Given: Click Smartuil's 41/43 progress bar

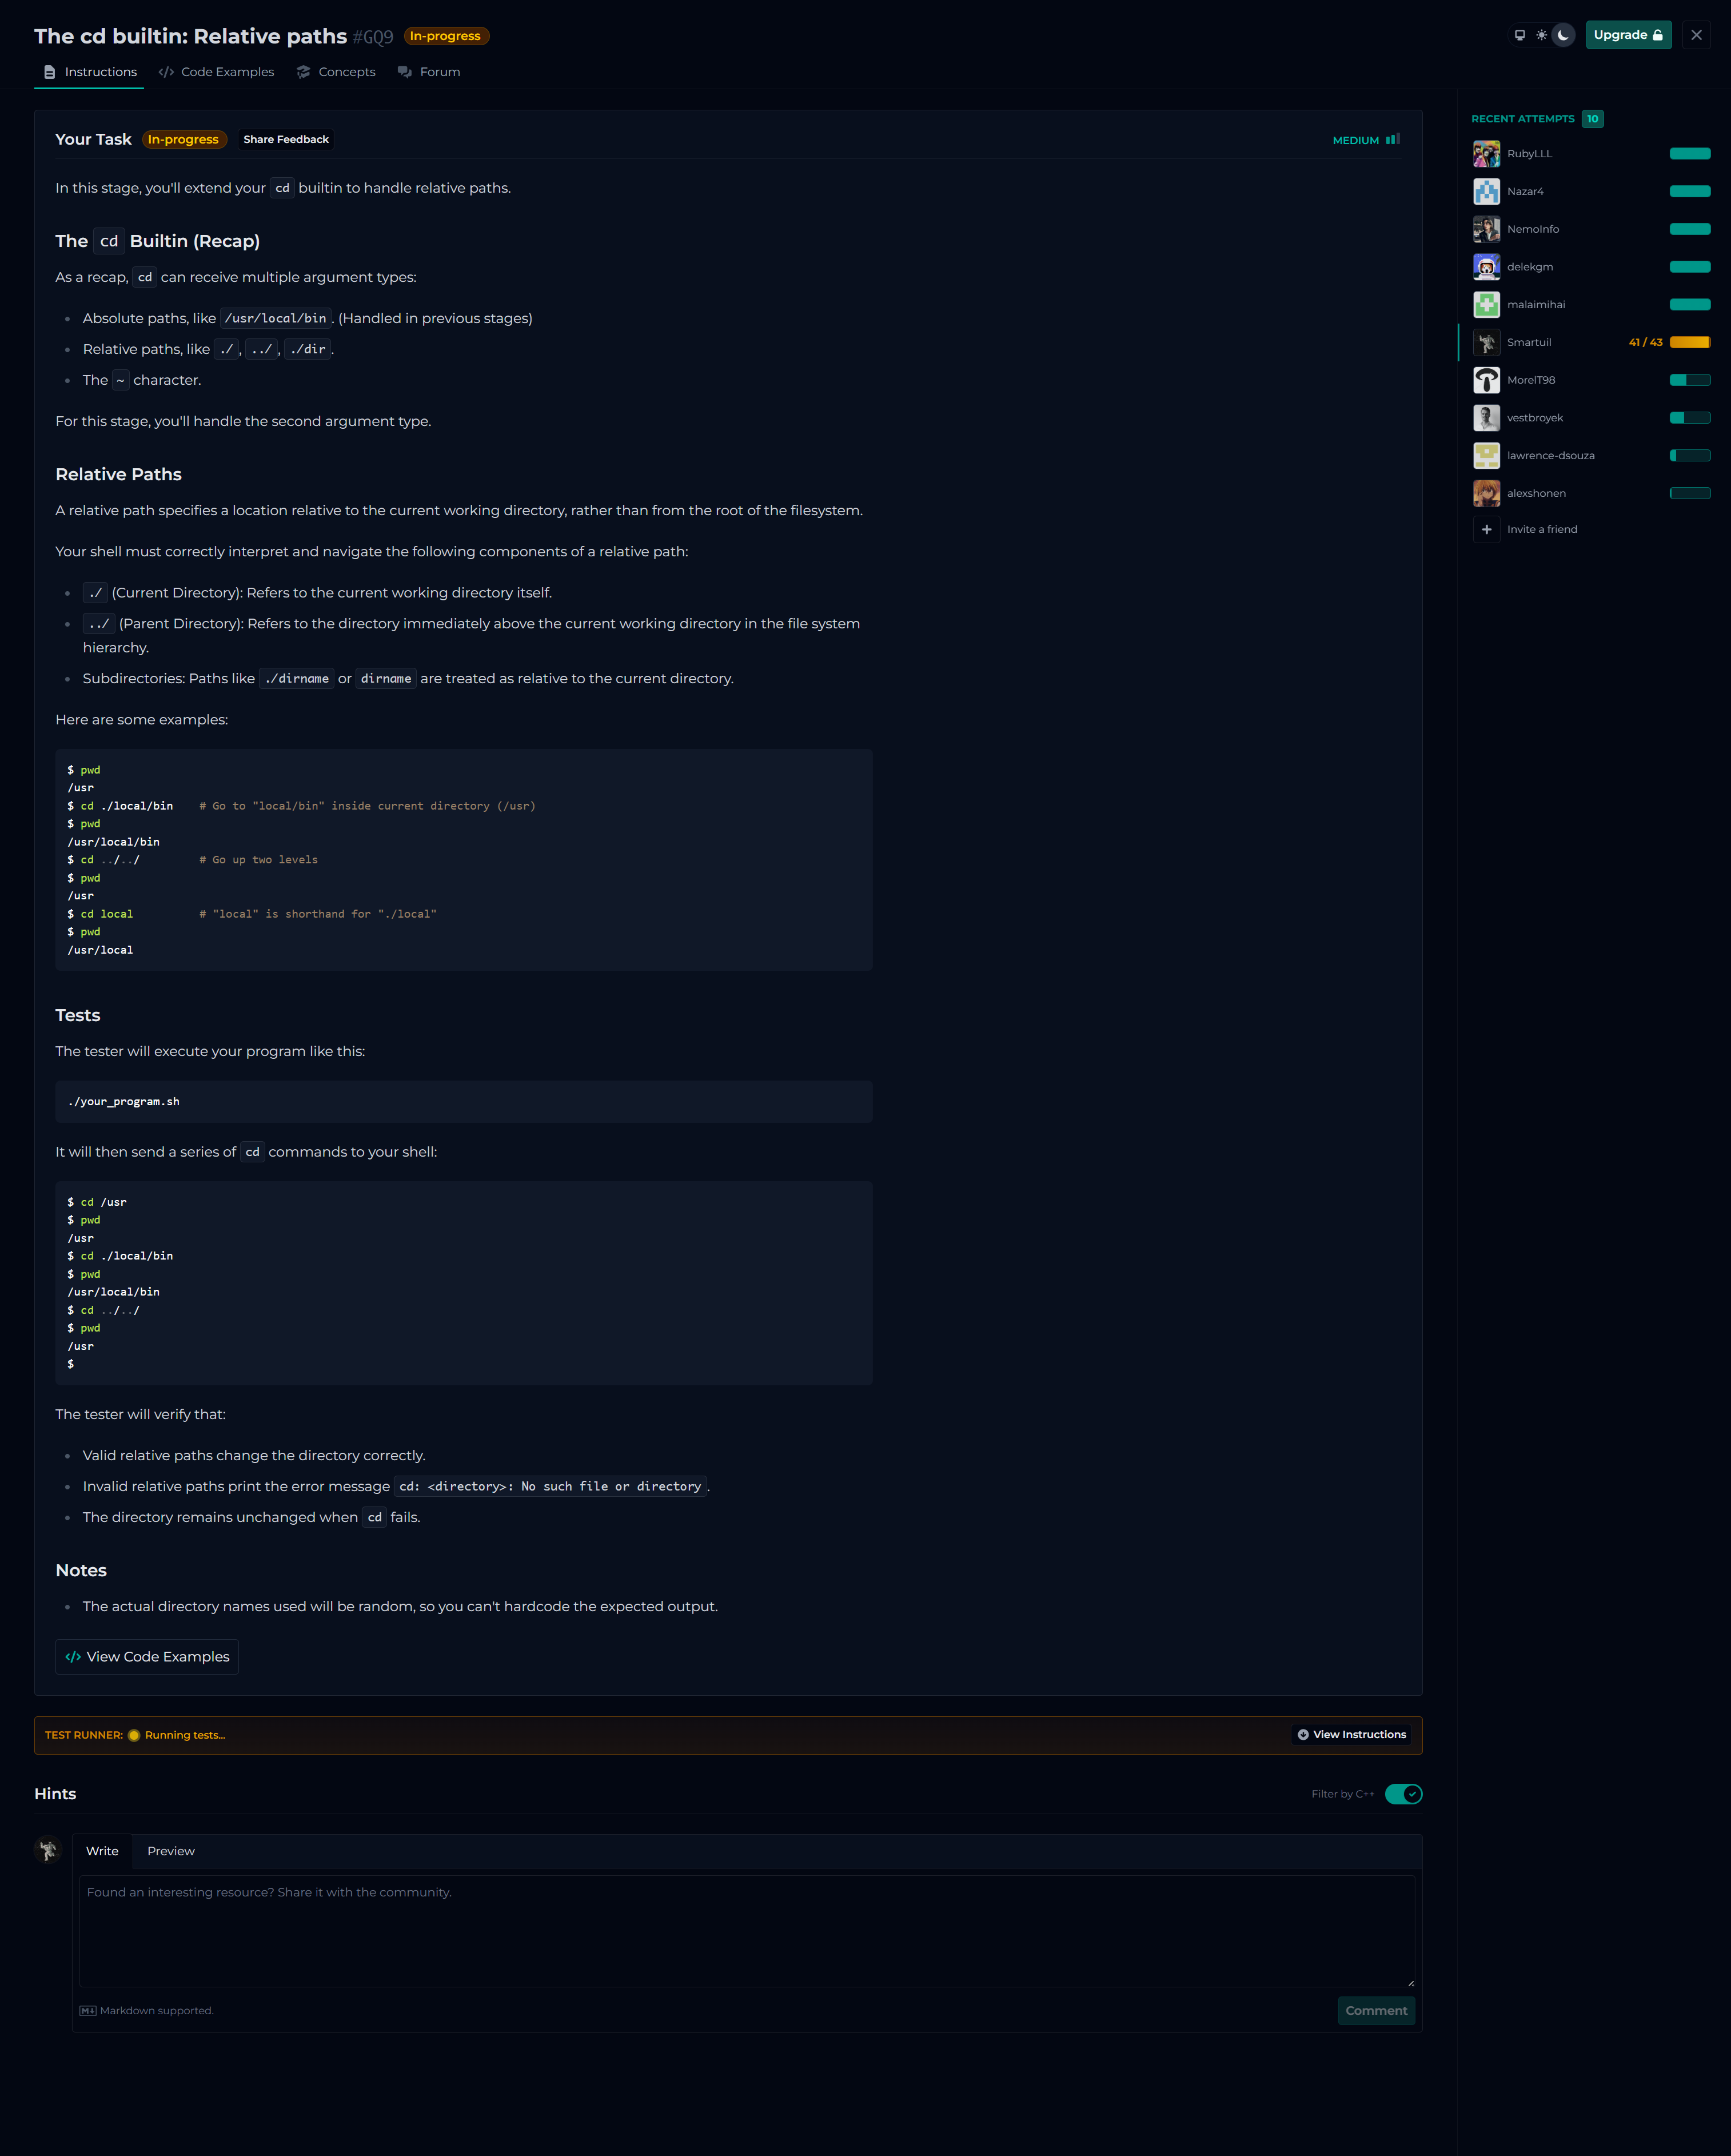Looking at the screenshot, I should pos(1689,343).
